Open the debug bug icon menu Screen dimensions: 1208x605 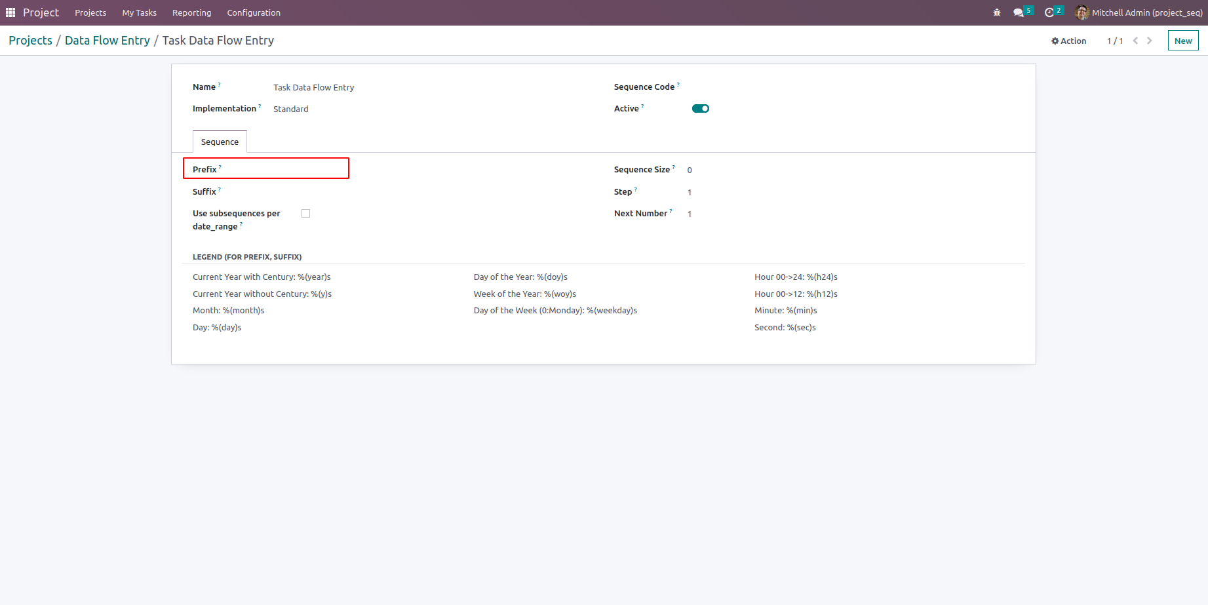[x=997, y=12]
